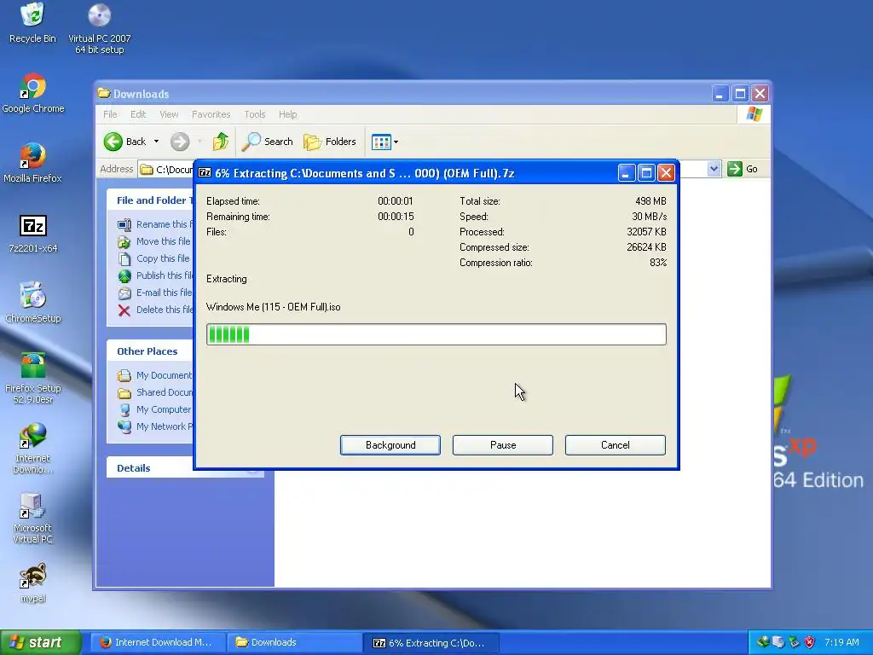The height and width of the screenshot is (655, 873).
Task: Select the ChromeSetup desktop icon
Action: click(33, 303)
